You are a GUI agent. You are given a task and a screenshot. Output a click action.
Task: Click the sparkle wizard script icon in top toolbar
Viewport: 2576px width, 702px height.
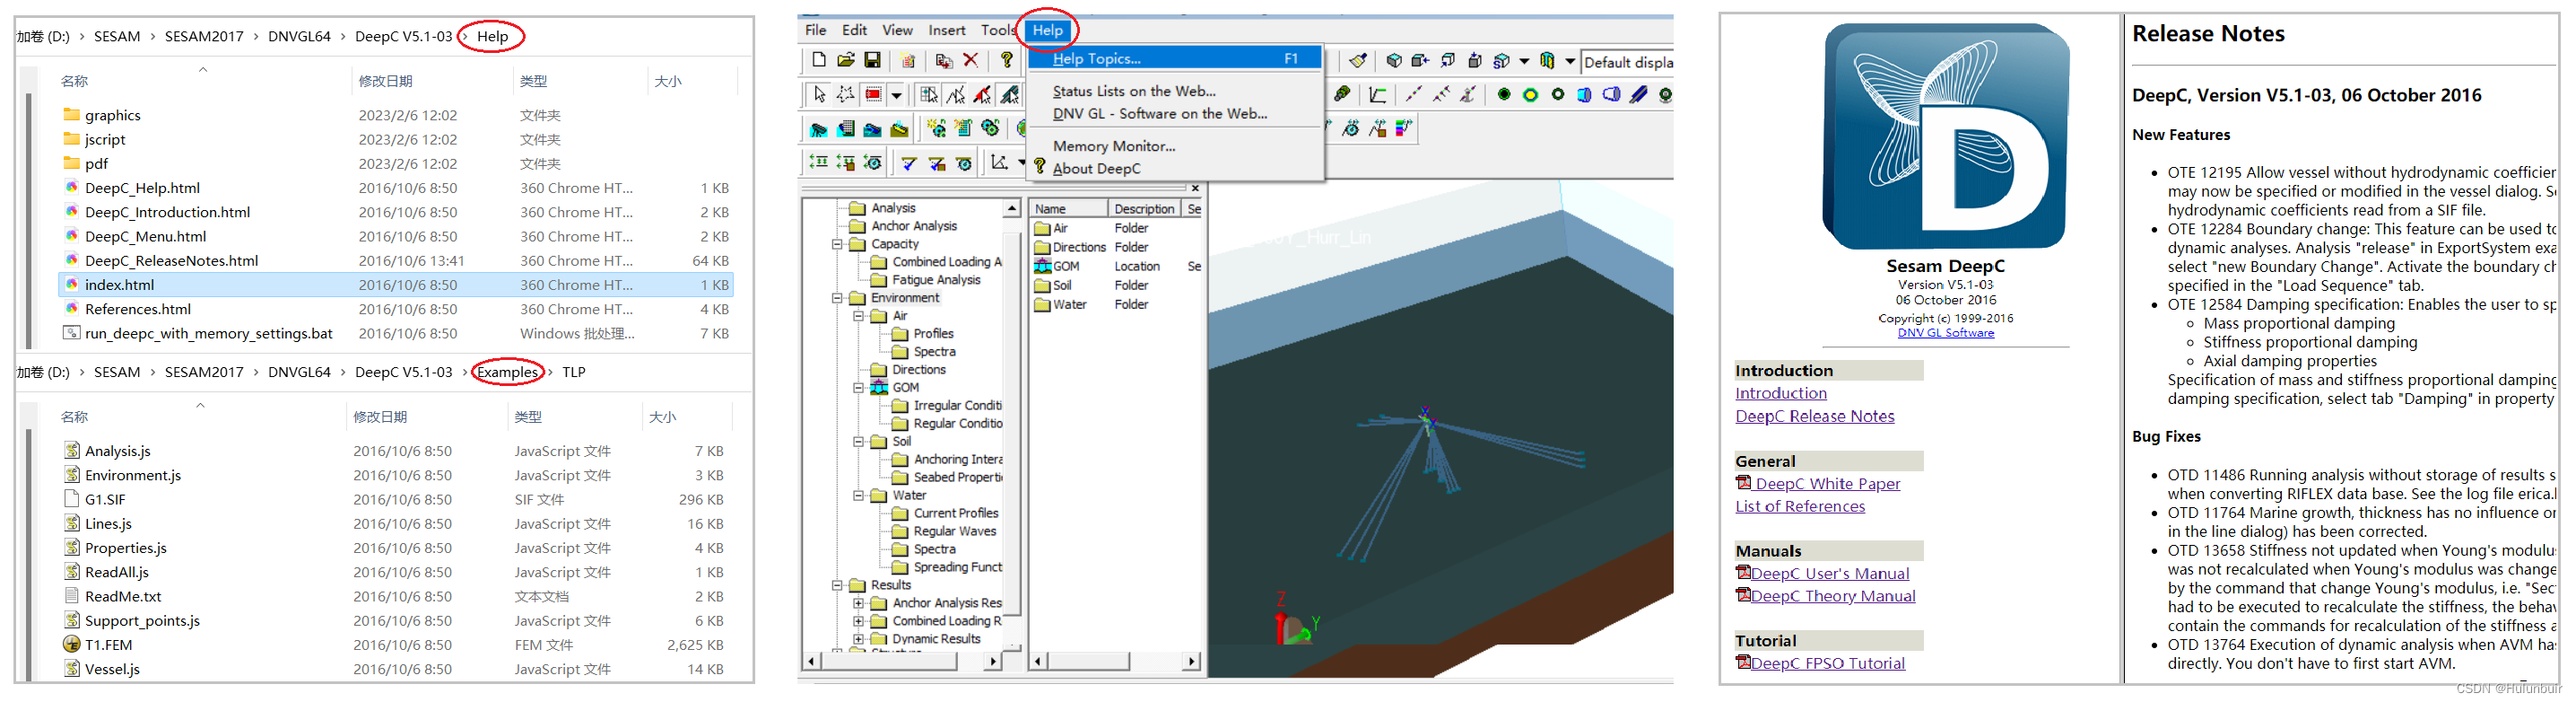pos(907,61)
